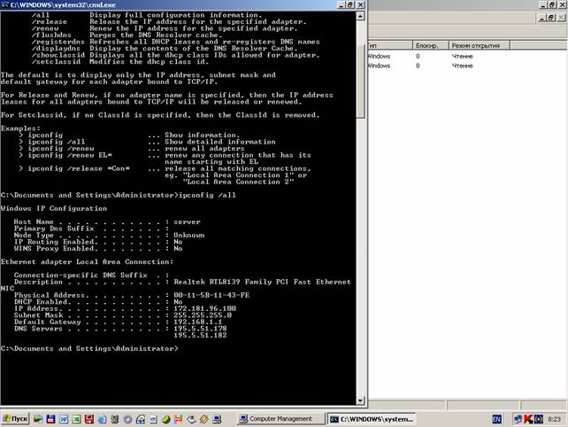568x427 pixels.
Task: Launch Microsoft Excel from quick launch
Action: (x=76, y=419)
